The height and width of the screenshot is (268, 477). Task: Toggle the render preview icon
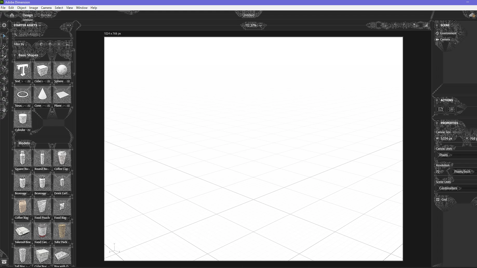[x=426, y=25]
